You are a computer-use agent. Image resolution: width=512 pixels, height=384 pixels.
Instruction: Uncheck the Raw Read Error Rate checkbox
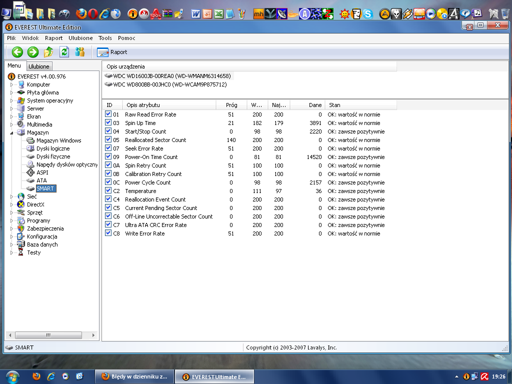click(108, 114)
